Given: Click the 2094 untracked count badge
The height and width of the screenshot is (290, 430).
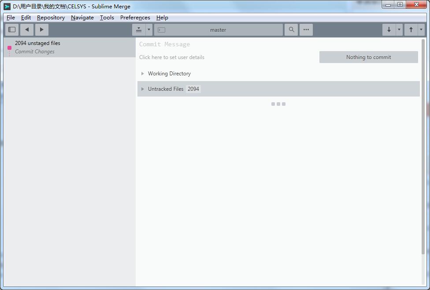Looking at the screenshot, I should [193, 89].
